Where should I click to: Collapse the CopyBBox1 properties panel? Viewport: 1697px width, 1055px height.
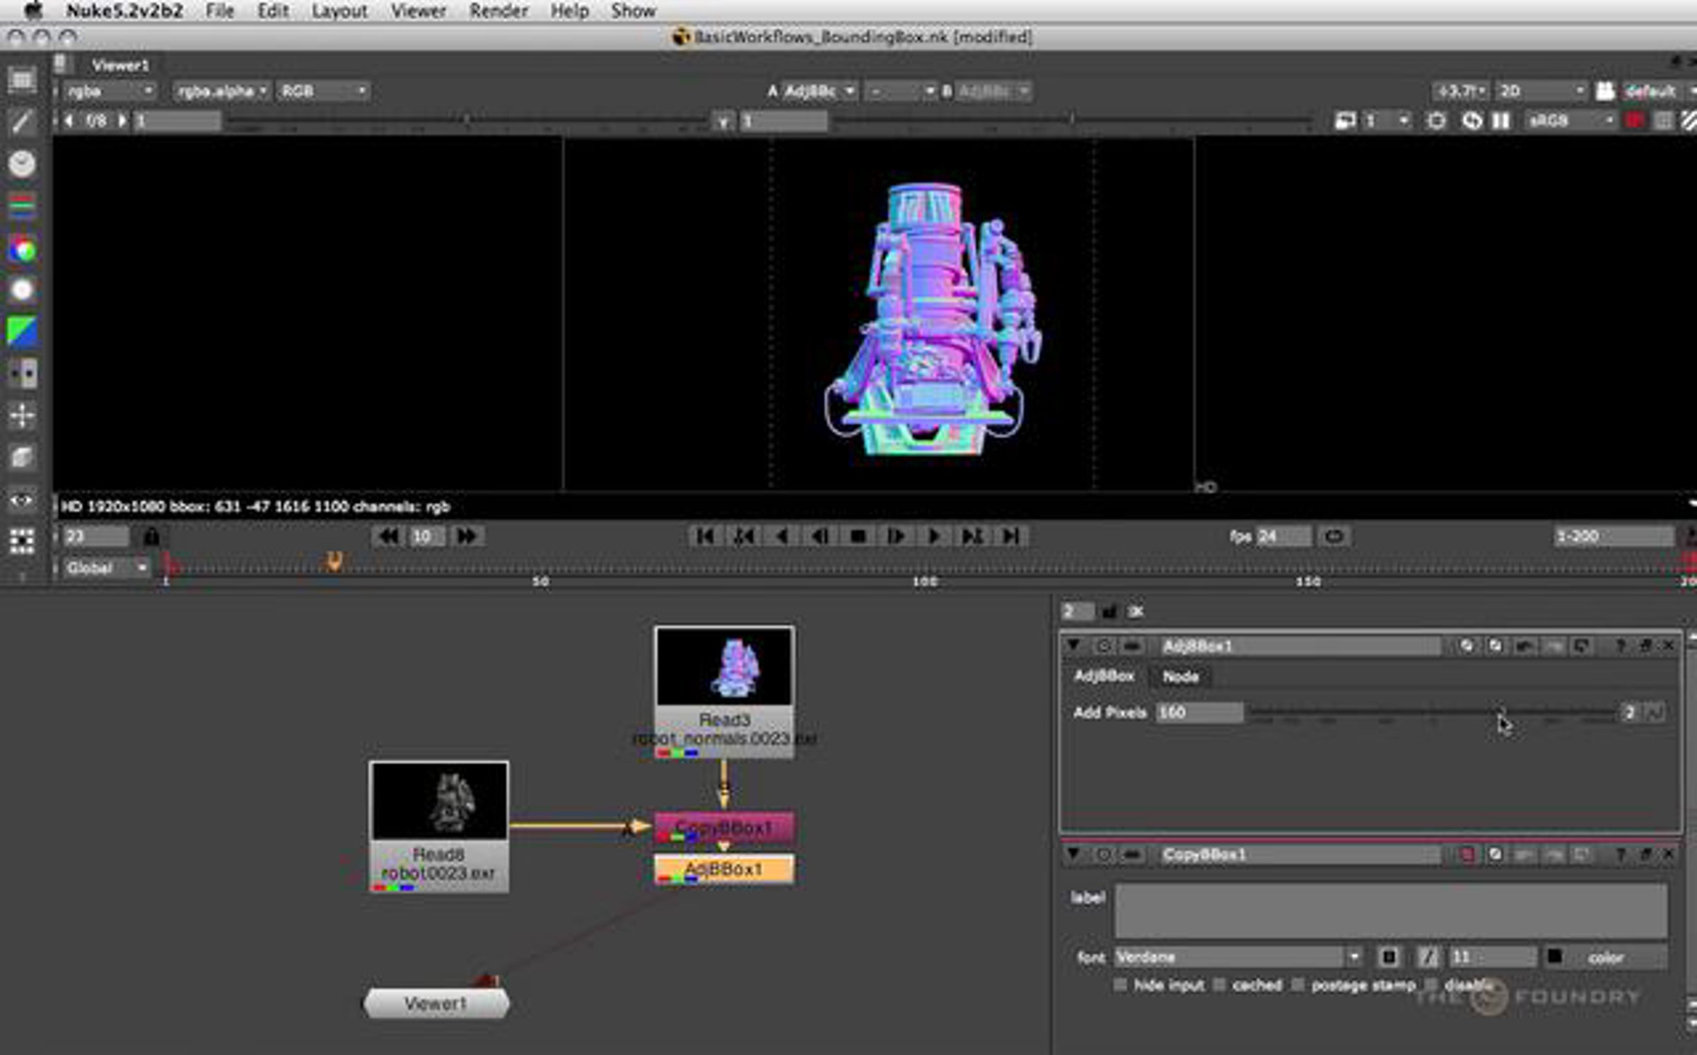[x=1073, y=854]
